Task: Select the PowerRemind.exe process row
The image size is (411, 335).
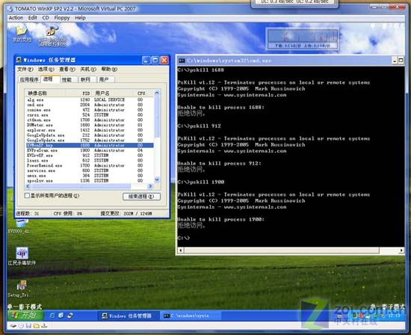Action: click(90, 165)
